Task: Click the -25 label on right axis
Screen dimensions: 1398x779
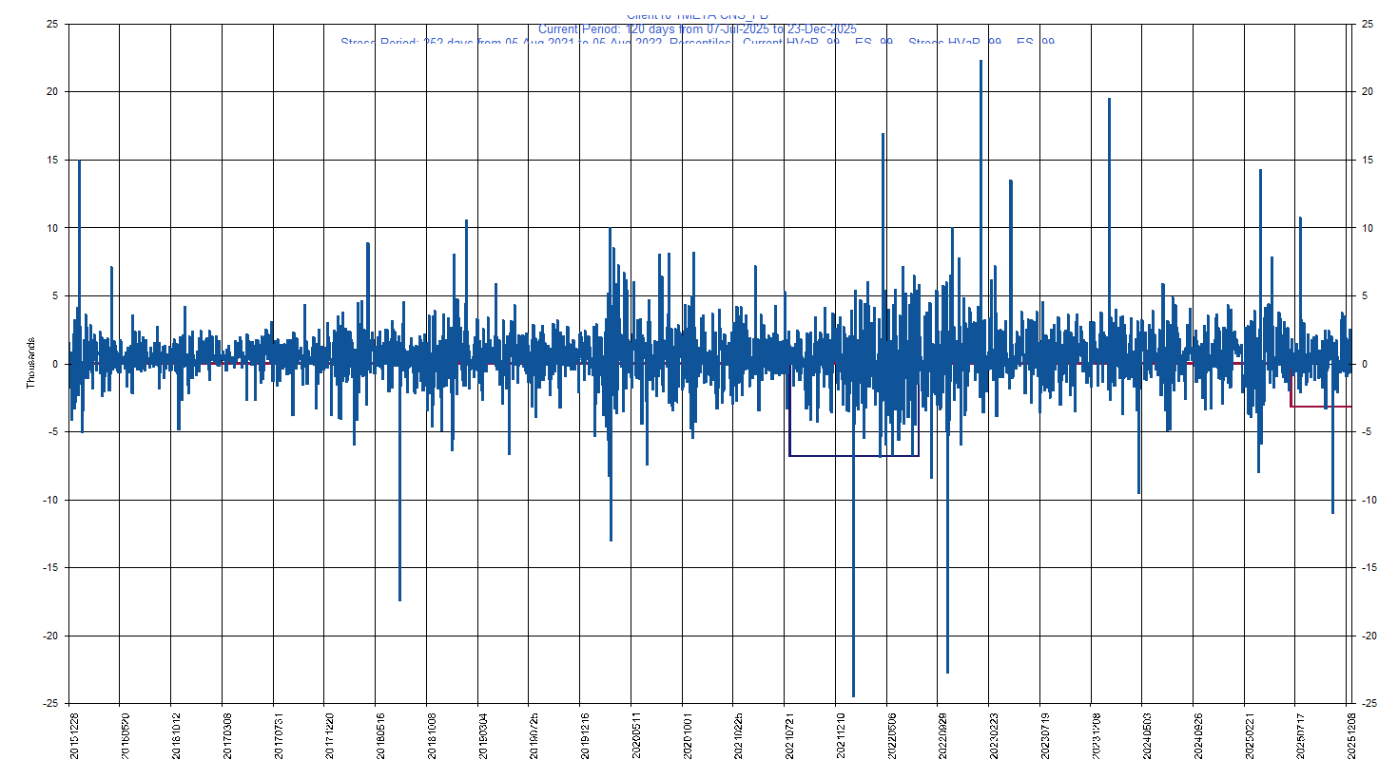Action: tap(1369, 704)
